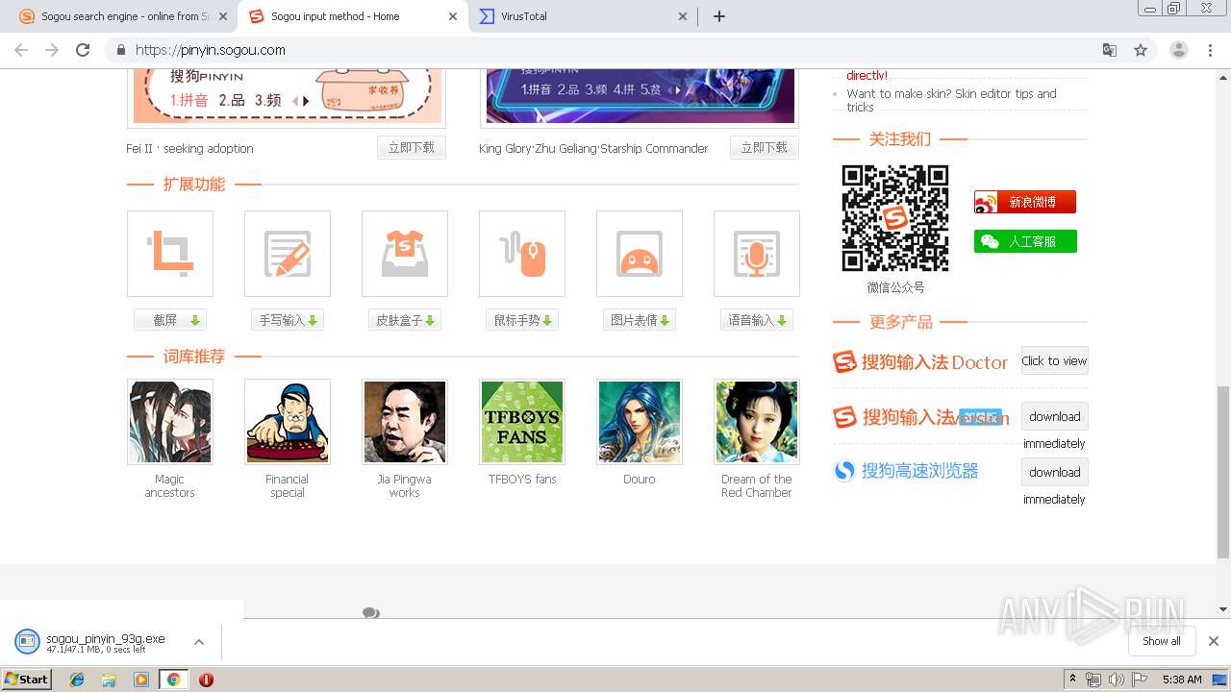Screen dimensions: 1231x692
Task: Reload the page
Action: click(83, 50)
